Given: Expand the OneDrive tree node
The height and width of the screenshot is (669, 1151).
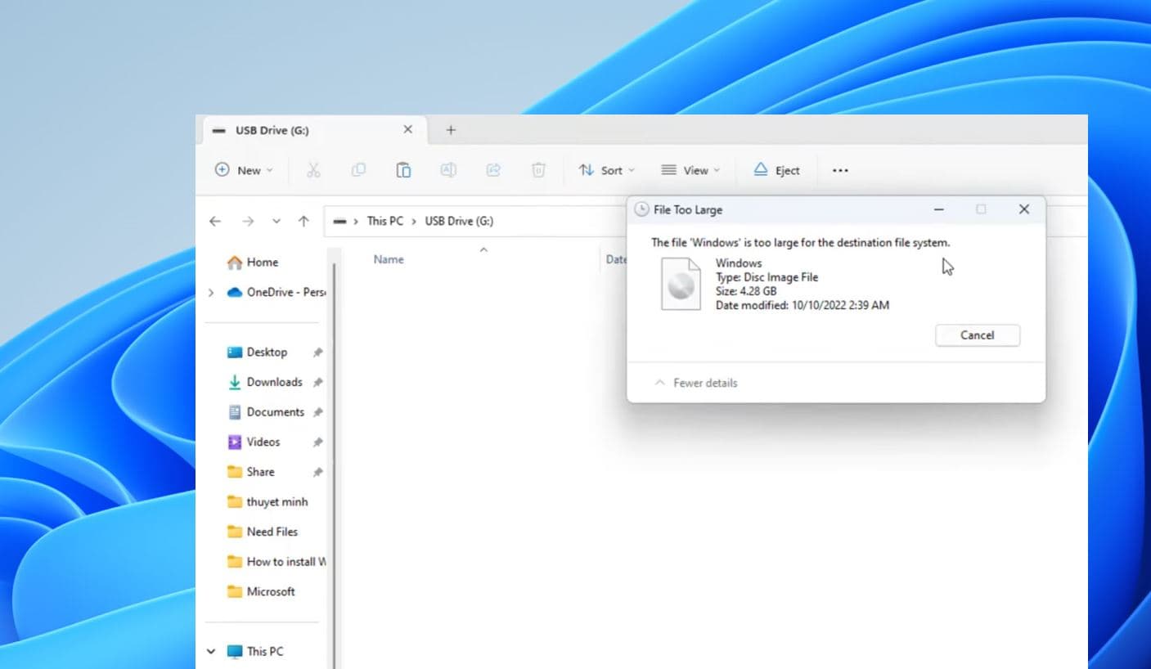Looking at the screenshot, I should [212, 292].
